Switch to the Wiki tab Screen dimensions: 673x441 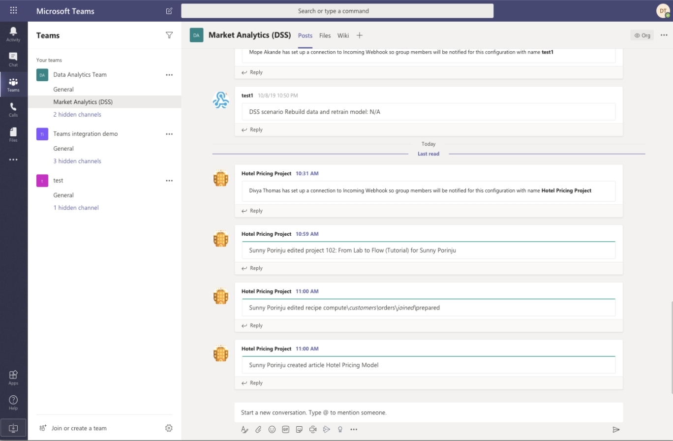343,35
